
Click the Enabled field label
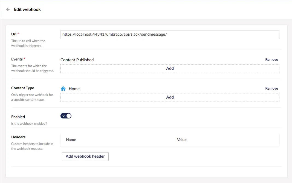18,117
